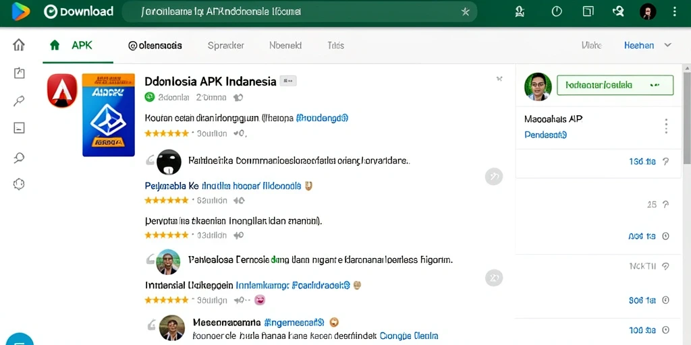Expand the Heehen dropdown
The image size is (691, 345).
pyautogui.click(x=647, y=45)
